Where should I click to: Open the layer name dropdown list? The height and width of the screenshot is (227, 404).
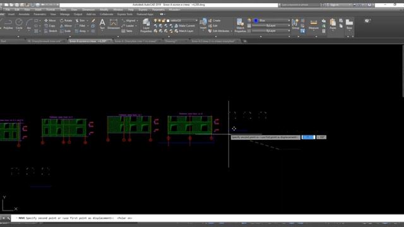pyautogui.click(x=196, y=21)
